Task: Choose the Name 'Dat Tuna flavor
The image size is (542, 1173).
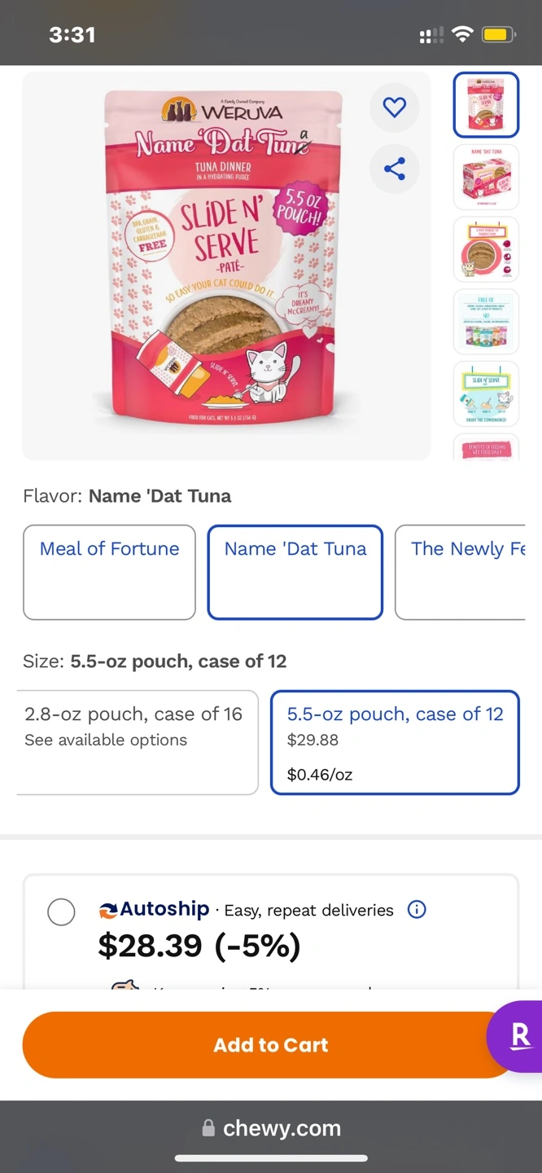Action: tap(295, 572)
